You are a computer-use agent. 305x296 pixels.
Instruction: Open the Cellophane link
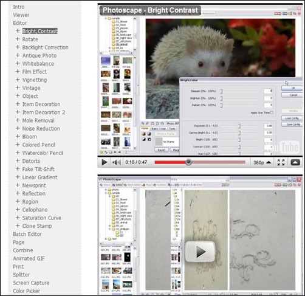tap(35, 210)
